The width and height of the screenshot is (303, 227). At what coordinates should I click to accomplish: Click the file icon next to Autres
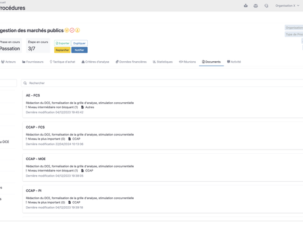(83, 107)
